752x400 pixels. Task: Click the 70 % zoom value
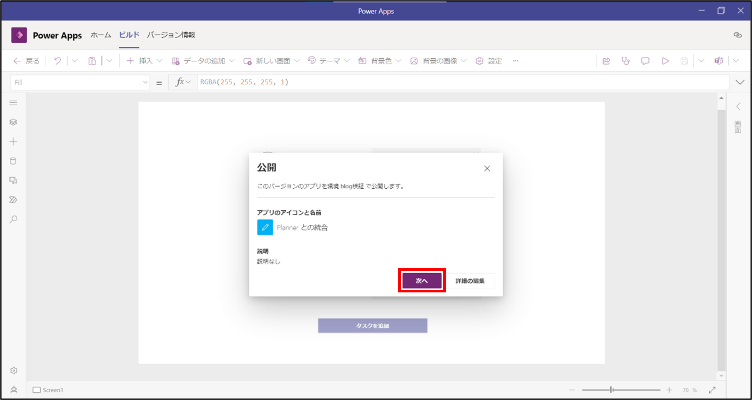tap(689, 390)
